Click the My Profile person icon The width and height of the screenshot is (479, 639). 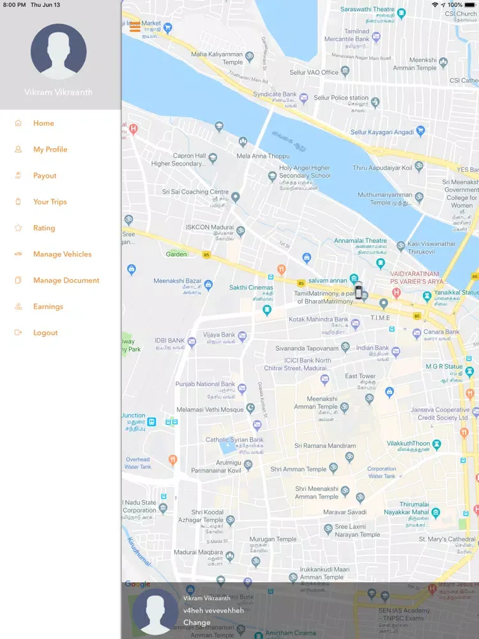[x=19, y=150]
